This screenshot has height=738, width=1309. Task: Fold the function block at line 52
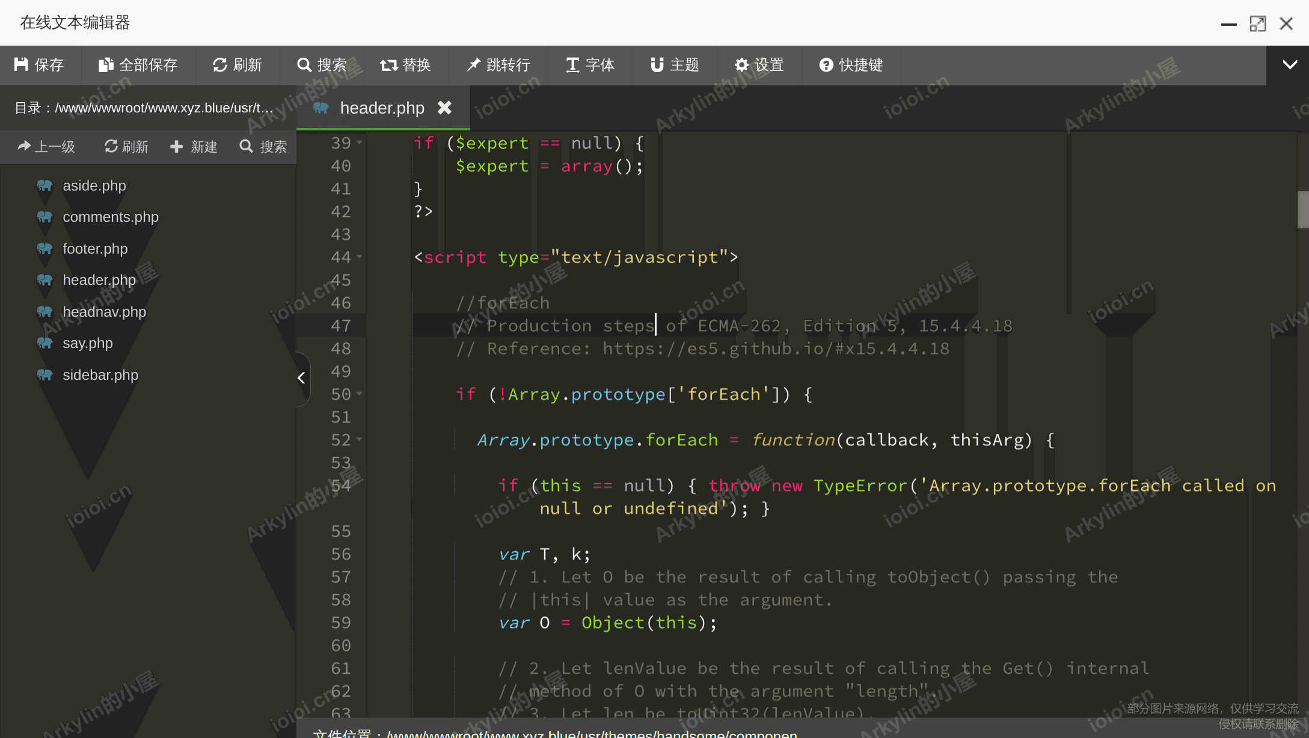(x=360, y=439)
